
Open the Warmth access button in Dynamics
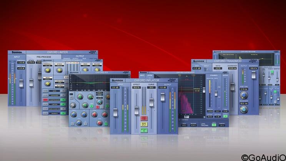(45, 113)
